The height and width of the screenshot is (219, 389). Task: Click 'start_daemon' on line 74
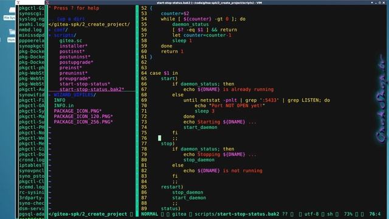point(201,127)
